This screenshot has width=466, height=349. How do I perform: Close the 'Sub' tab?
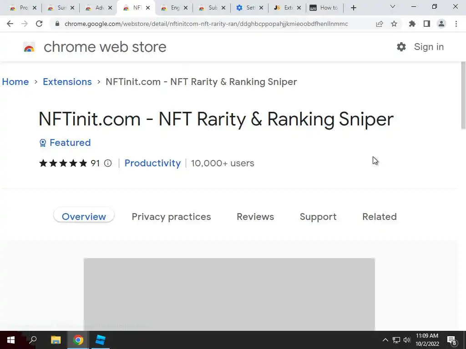click(x=223, y=8)
